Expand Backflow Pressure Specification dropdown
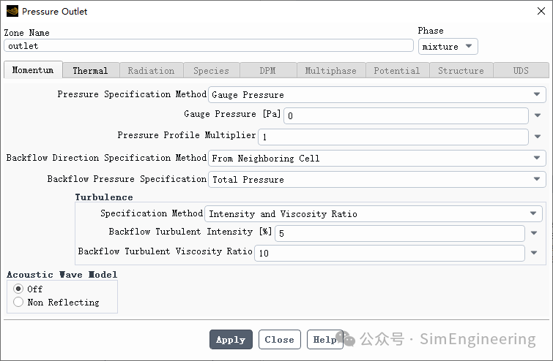This screenshot has width=553, height=361. point(377,180)
